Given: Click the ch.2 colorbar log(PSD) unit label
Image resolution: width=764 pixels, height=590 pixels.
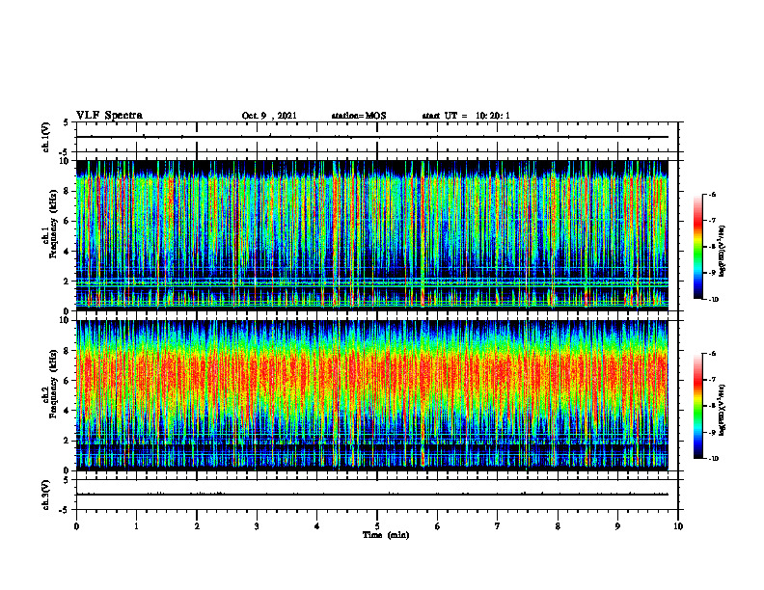Looking at the screenshot, I should tap(723, 410).
